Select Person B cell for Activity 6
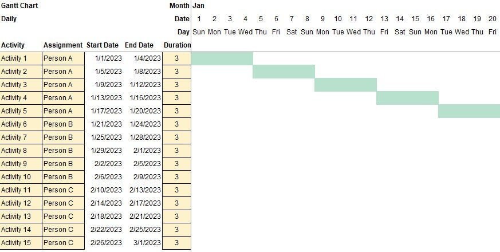 [x=64, y=124]
